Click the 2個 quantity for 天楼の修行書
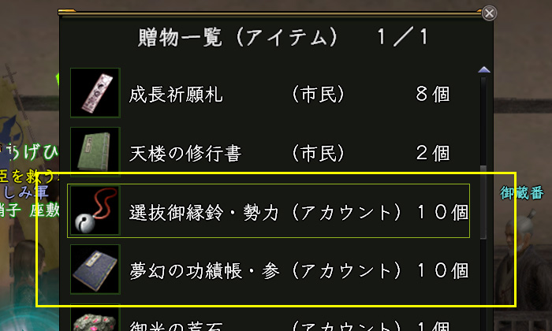552x331 pixels. click(x=432, y=153)
